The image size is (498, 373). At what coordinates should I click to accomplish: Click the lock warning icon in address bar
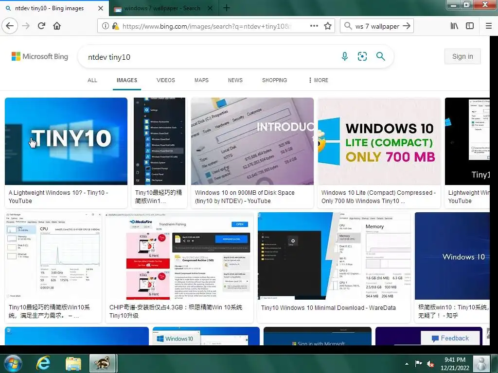(x=116, y=26)
